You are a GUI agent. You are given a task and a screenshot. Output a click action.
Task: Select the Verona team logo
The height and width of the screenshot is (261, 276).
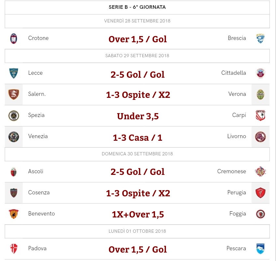point(260,95)
